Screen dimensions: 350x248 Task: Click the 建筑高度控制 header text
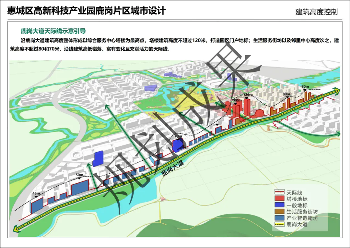click(x=316, y=12)
